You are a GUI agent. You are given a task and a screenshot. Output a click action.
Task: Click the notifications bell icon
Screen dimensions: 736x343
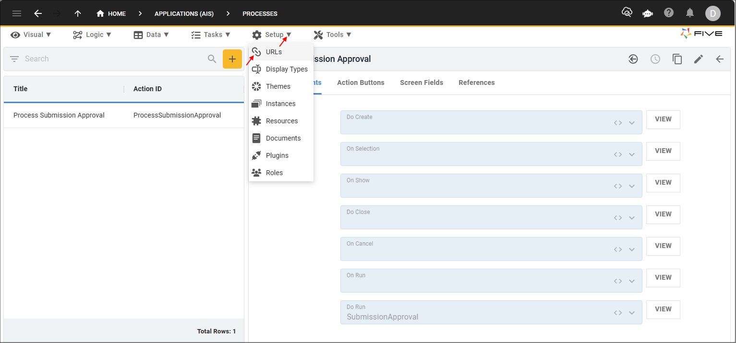[689, 13]
